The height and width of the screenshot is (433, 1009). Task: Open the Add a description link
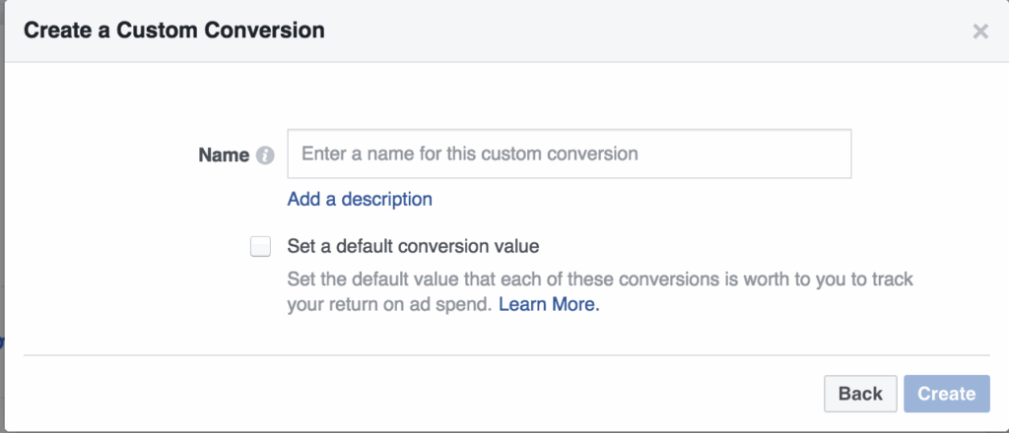pyautogui.click(x=360, y=199)
